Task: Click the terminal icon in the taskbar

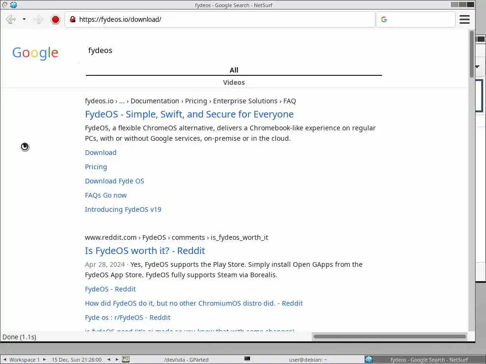Action: coord(247,359)
